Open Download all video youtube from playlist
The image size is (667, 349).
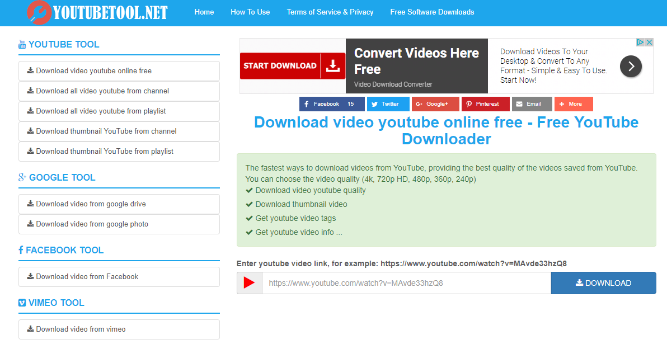[119, 111]
